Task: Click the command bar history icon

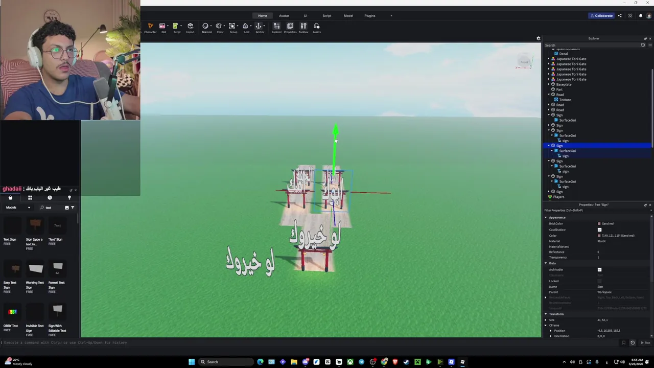Action: (x=633, y=342)
